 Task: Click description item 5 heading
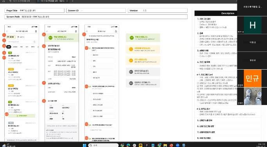coord(205,121)
